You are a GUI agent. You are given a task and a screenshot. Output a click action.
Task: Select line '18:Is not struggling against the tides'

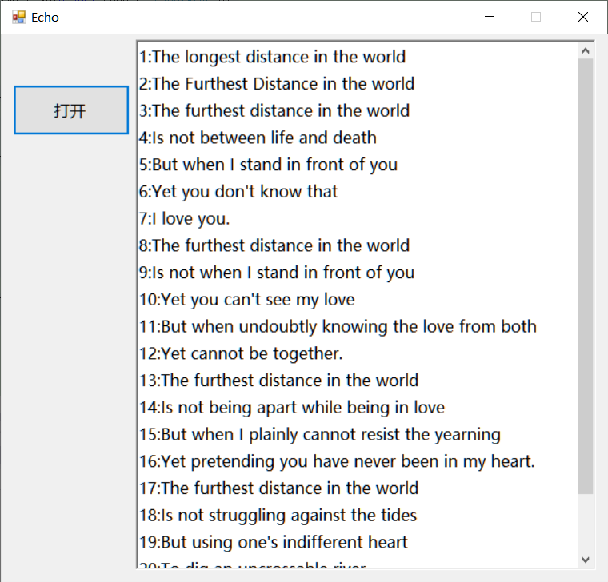278,516
